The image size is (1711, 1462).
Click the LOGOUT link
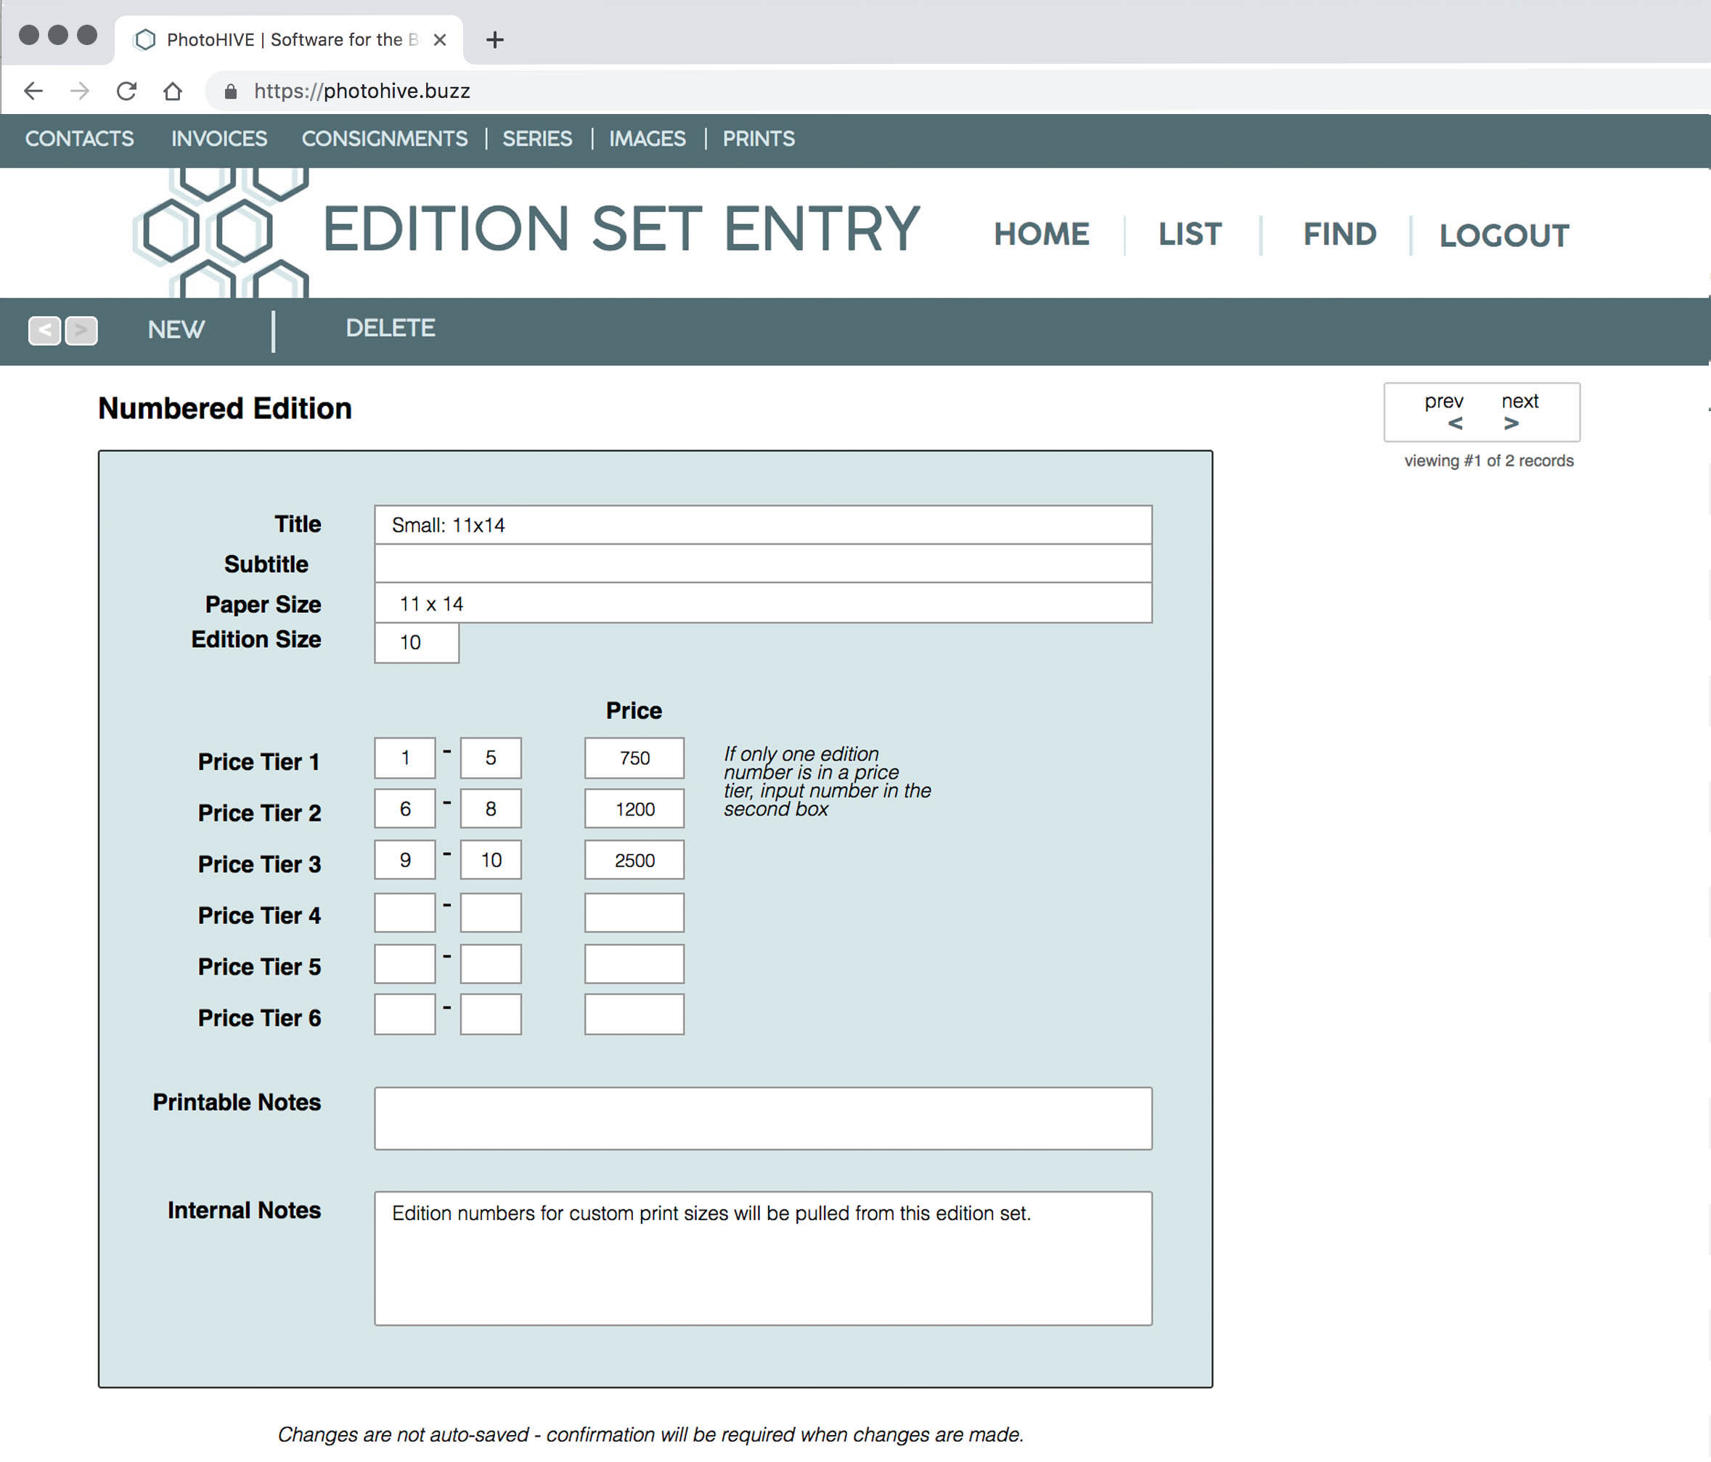coord(1503,235)
